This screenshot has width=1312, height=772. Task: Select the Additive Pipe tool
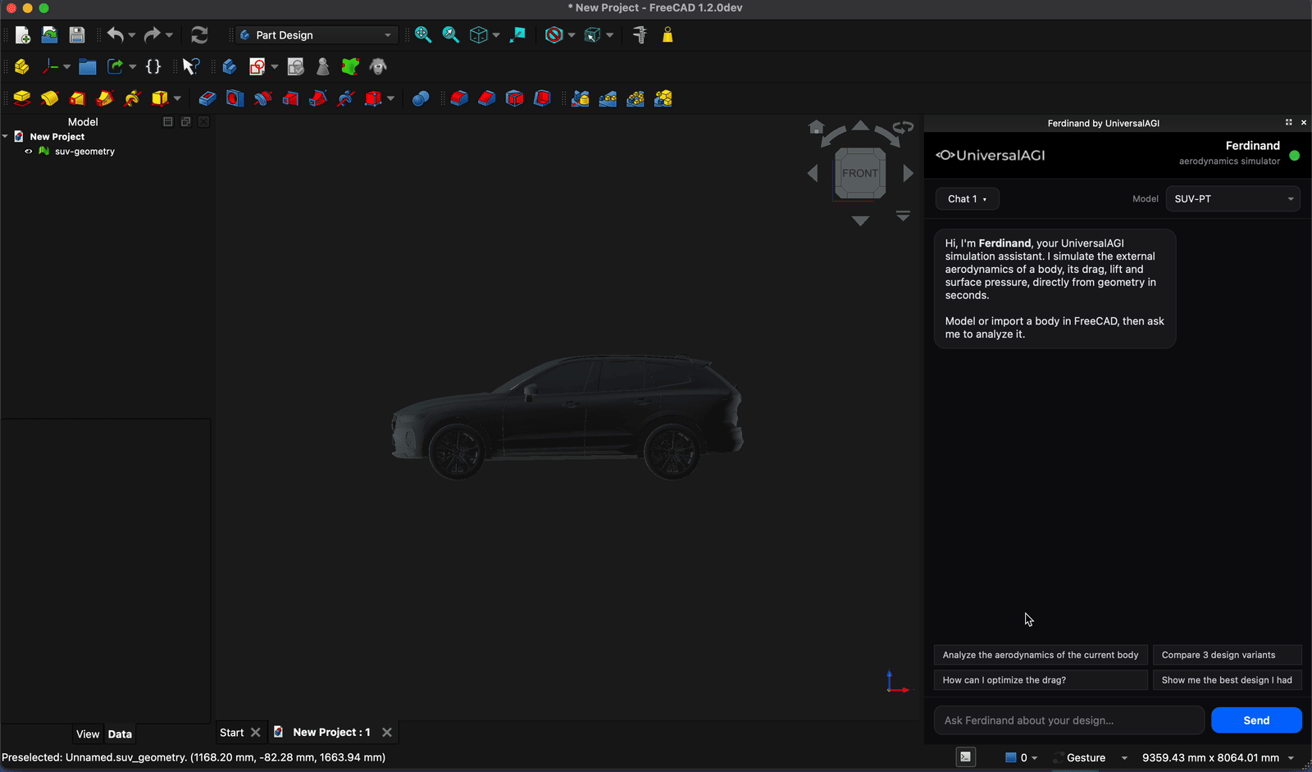pos(105,98)
